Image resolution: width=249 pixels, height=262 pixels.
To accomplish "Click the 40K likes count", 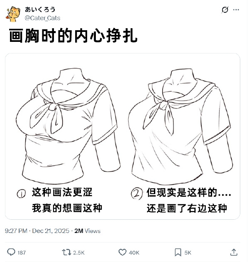I will 134,252.
